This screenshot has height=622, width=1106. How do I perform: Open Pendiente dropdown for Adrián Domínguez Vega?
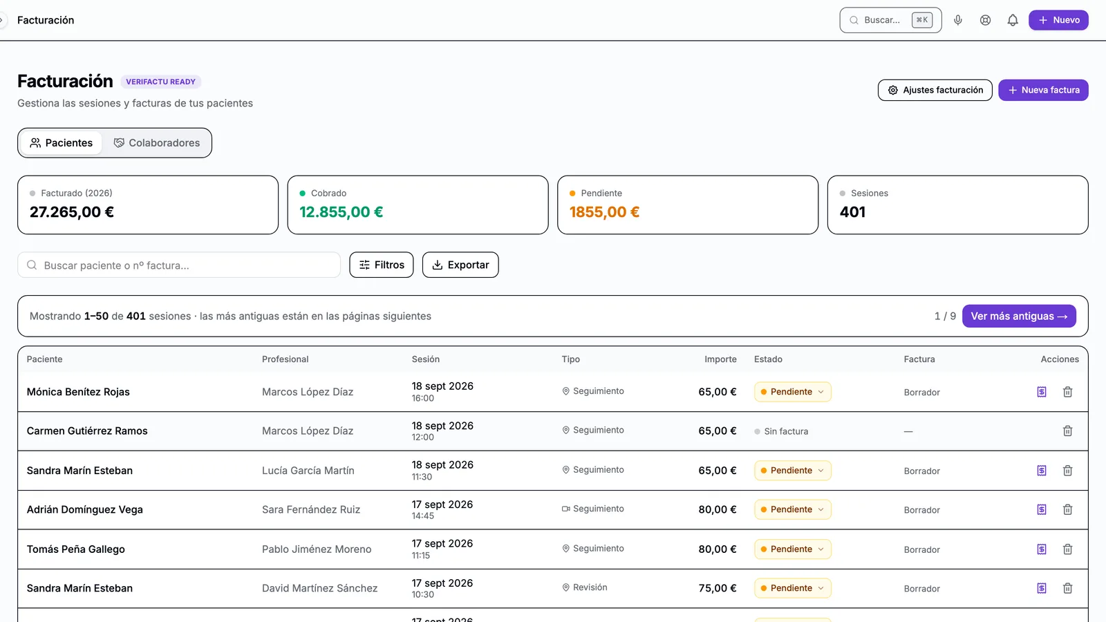tap(793, 509)
